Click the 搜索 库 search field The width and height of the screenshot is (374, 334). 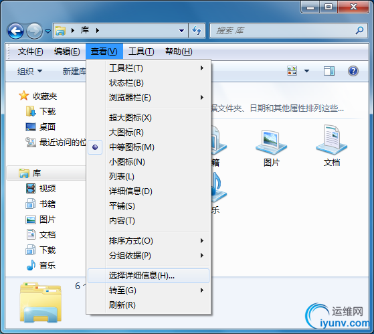[x=288, y=31]
